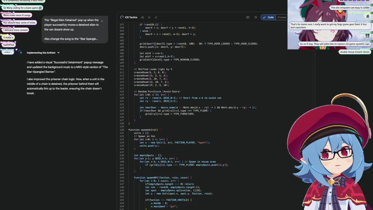Switch the editor to Preview view
Viewport: 373px width, 210px height.
[282, 17]
